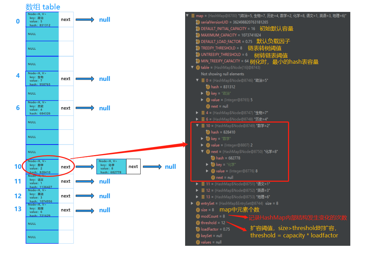Click hash = 831312 field icon
372x257 pixels.
tap(208, 87)
